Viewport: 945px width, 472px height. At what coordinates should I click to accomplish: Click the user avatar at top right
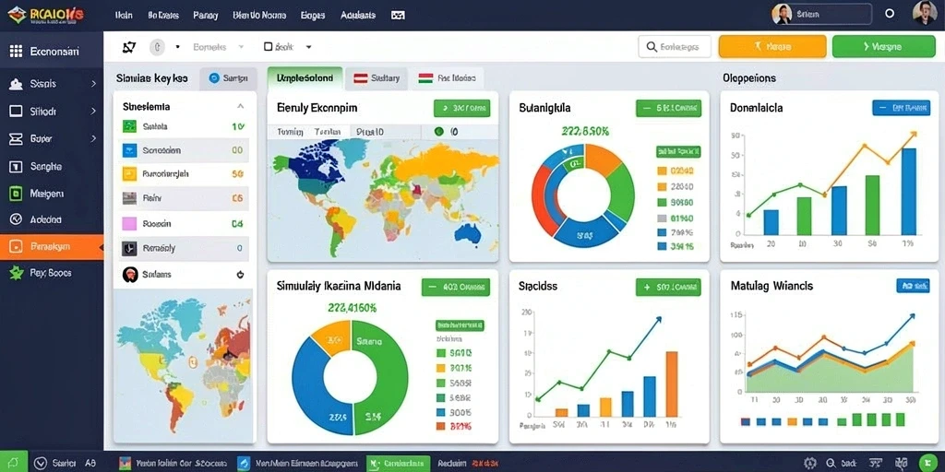tap(925, 13)
